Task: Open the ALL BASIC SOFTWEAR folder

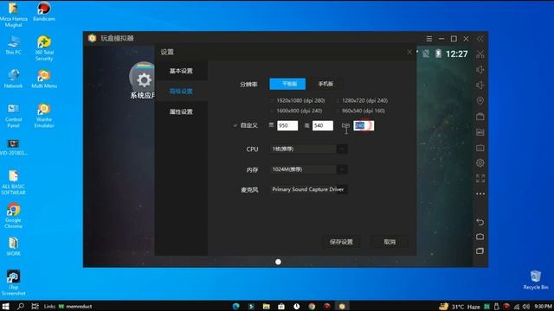Action: (x=14, y=182)
